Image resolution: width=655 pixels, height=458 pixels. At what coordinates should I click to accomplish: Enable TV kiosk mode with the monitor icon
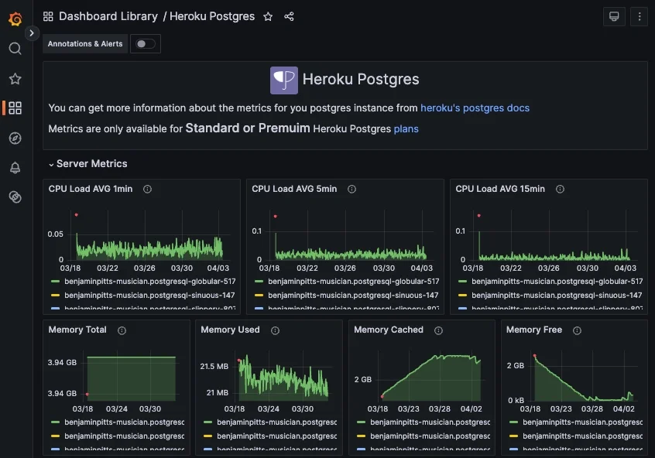coord(614,16)
